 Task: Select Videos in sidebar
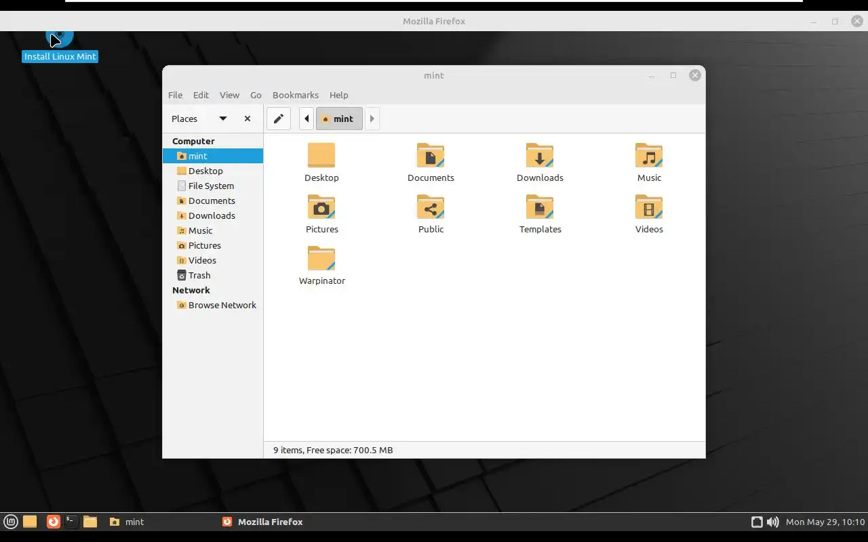[x=213, y=260]
